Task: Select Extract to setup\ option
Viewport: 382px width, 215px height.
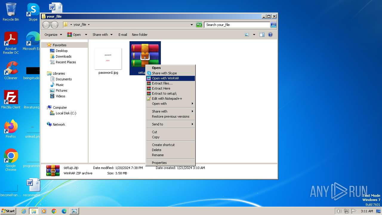Action: 170,93
